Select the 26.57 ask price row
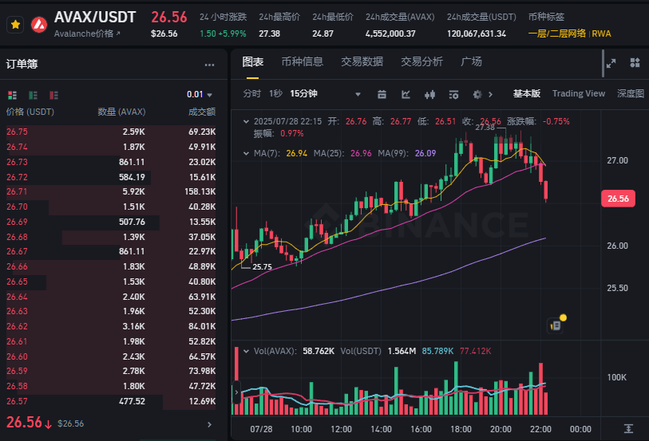The image size is (649, 441). click(111, 401)
